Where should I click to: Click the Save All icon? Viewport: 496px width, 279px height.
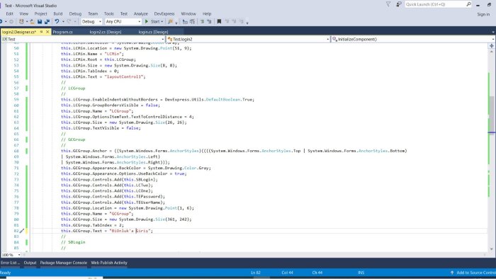47,21
